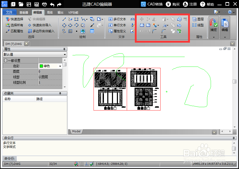Click the new file icon in title bar

coord(13,4)
